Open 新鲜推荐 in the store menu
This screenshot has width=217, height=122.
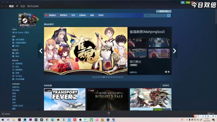point(63,15)
